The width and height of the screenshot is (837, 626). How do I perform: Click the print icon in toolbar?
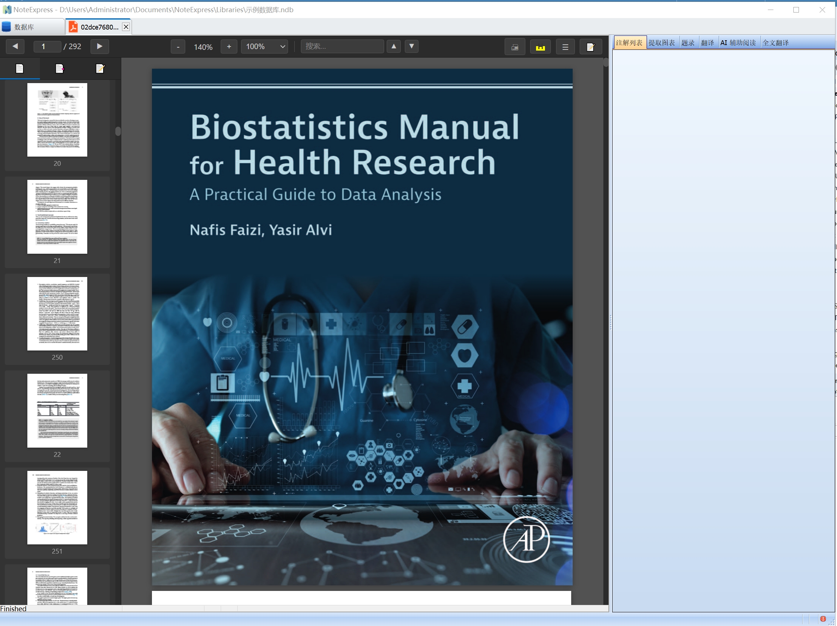coord(515,47)
